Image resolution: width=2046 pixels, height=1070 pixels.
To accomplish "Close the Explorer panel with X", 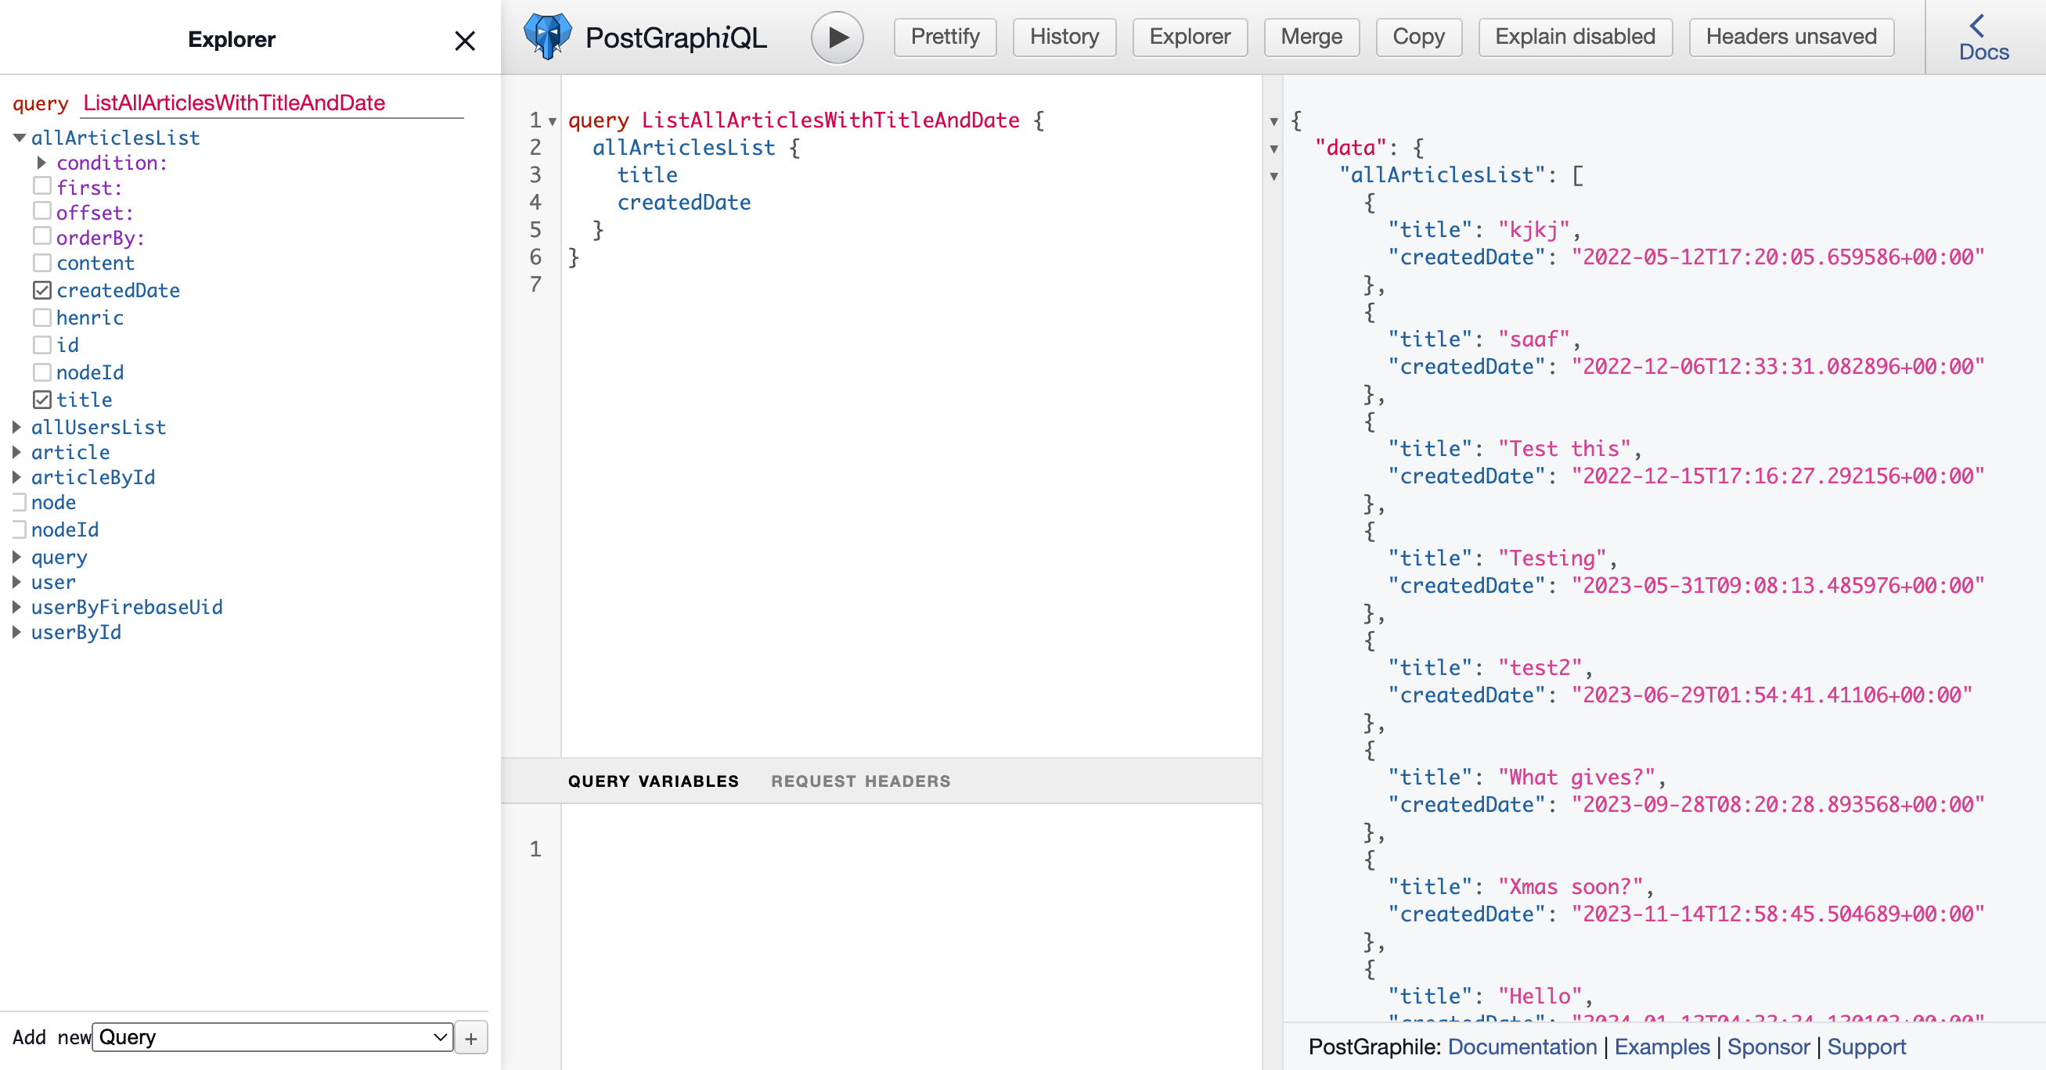I will 465,41.
